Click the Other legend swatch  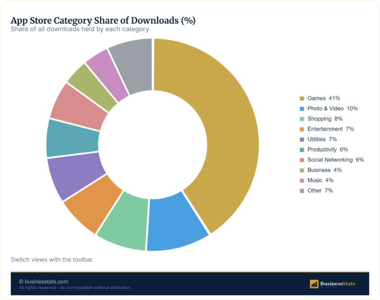[x=302, y=191]
